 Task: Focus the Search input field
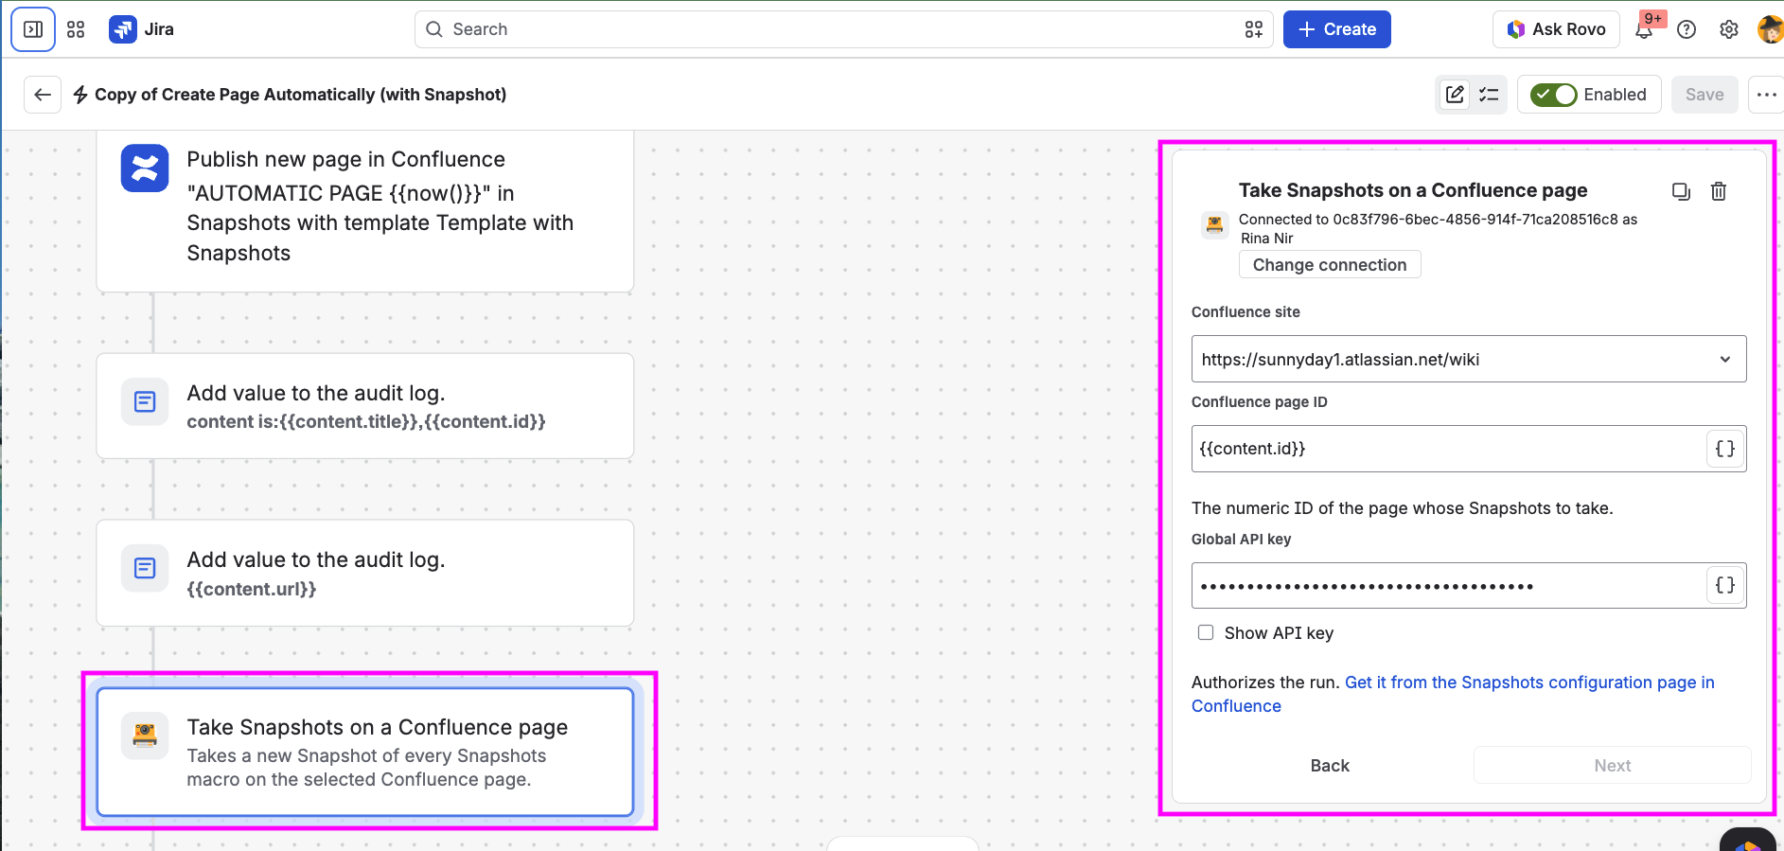pyautogui.click(x=844, y=29)
